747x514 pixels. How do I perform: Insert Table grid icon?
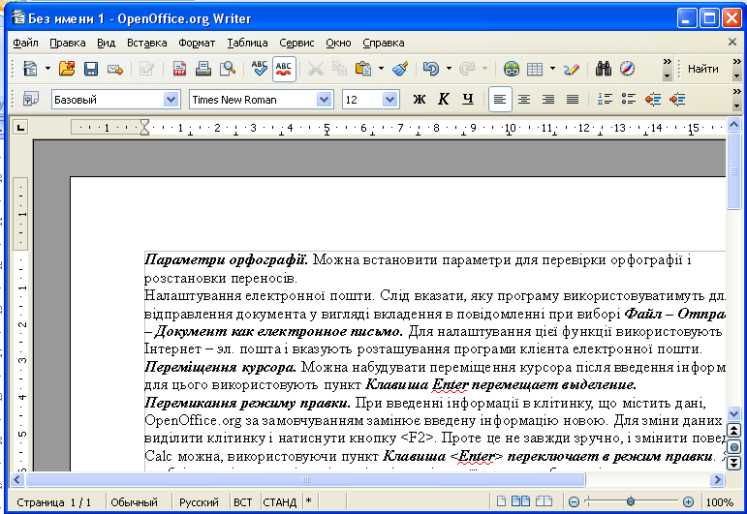tap(535, 69)
